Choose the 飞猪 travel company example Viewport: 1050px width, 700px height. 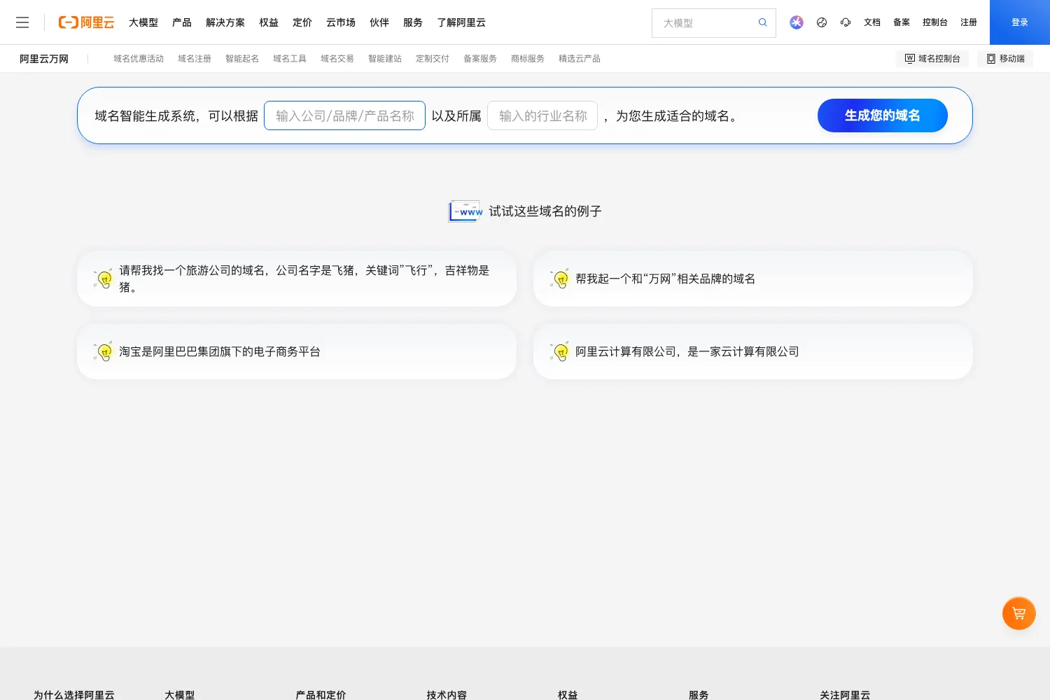[297, 279]
